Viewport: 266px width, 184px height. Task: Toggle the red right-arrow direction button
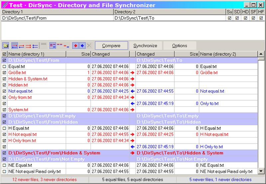pos(75,46)
